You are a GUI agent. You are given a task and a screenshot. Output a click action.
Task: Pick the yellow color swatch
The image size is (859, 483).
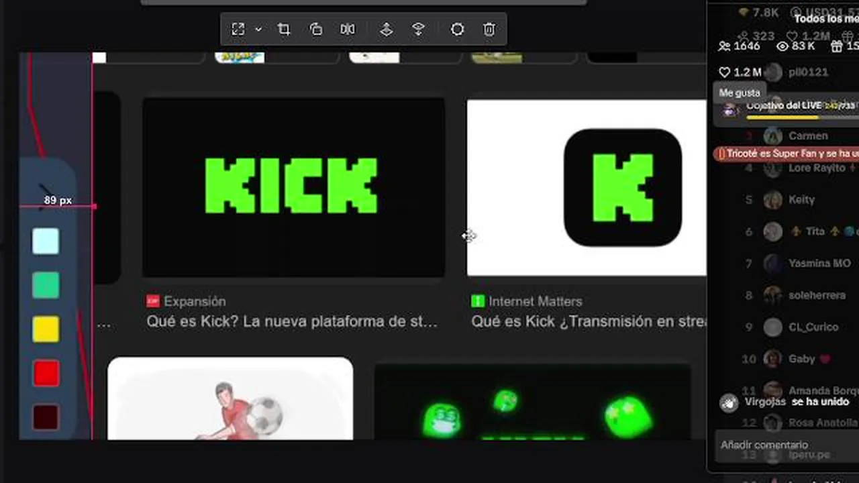tap(46, 329)
